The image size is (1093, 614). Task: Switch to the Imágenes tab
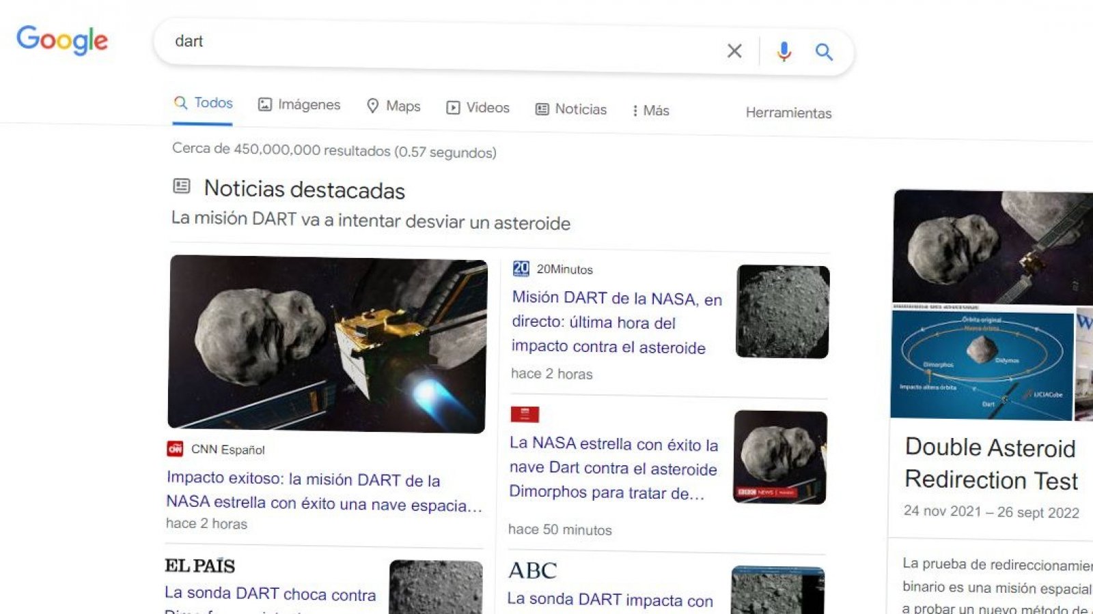299,104
